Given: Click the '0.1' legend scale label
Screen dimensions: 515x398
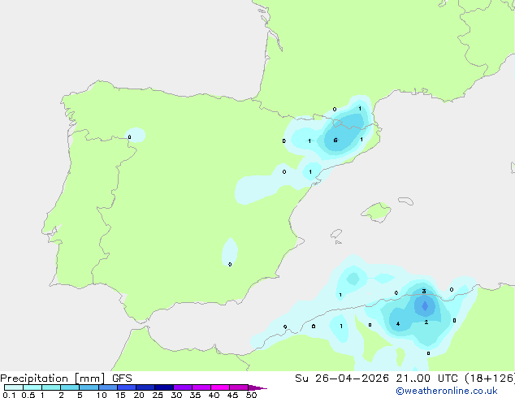Looking at the screenshot, I should point(9,395).
